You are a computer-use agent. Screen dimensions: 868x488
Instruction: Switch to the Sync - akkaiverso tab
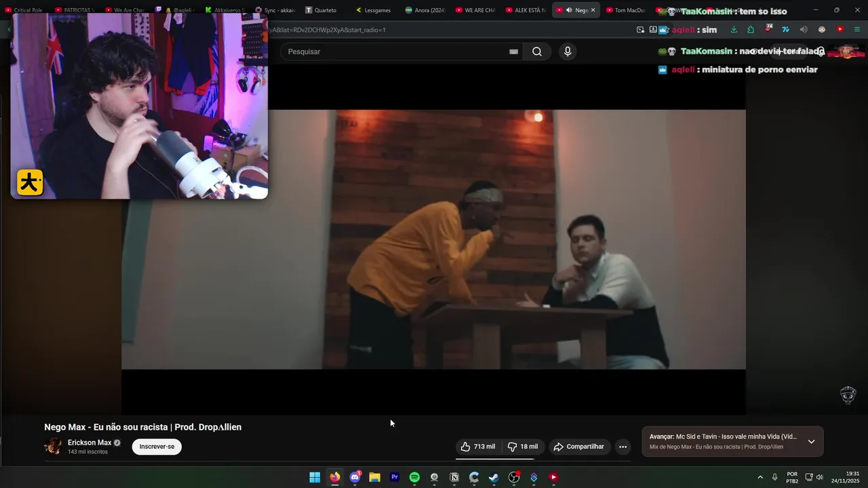(x=275, y=10)
